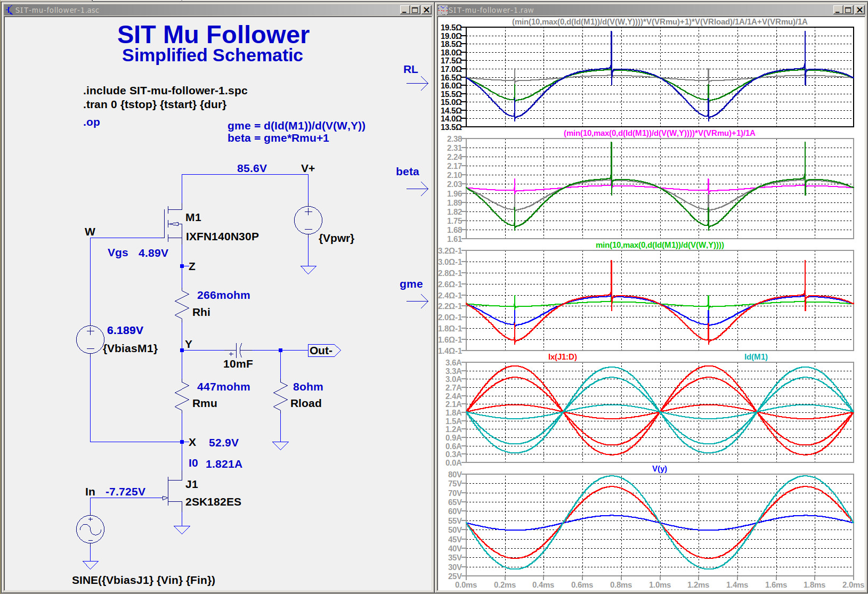This screenshot has width=868, height=594.
Task: Minimize the SIT-mu-follower-1.raw window
Action: coord(838,10)
